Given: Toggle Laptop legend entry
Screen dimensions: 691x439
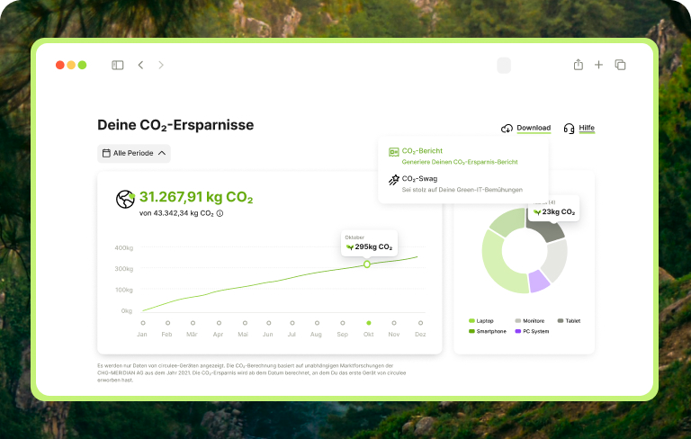Looking at the screenshot, I should (481, 321).
